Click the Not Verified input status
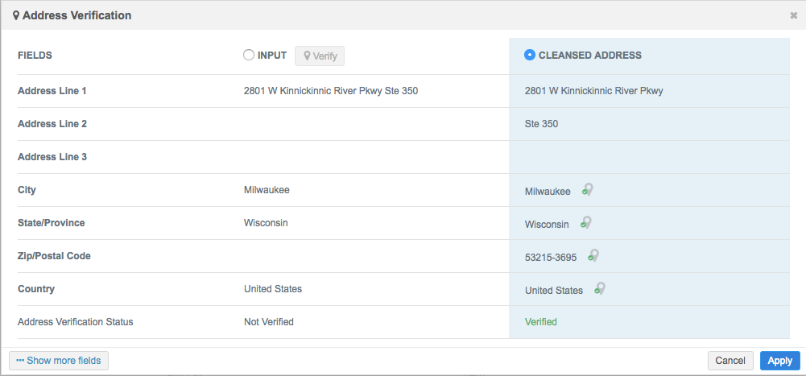The height and width of the screenshot is (376, 806). (268, 322)
